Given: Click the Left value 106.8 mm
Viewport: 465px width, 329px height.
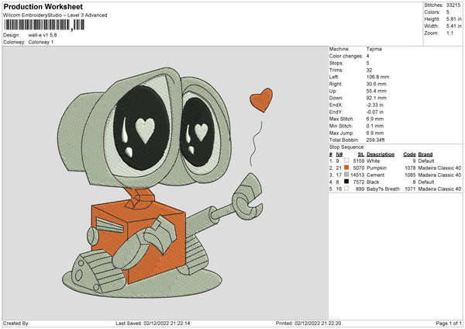Looking at the screenshot, I should pos(377,77).
